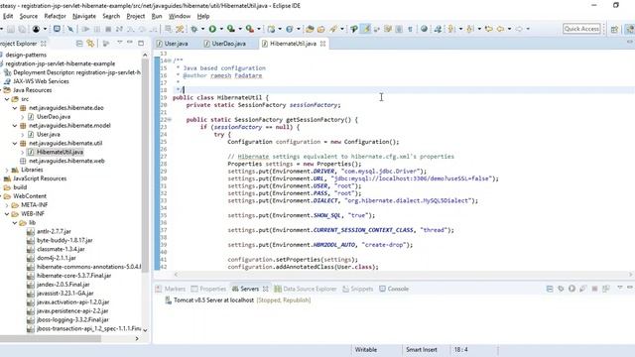Open the Refactor menu
Viewport: 635px width, 357px height.
coord(55,16)
